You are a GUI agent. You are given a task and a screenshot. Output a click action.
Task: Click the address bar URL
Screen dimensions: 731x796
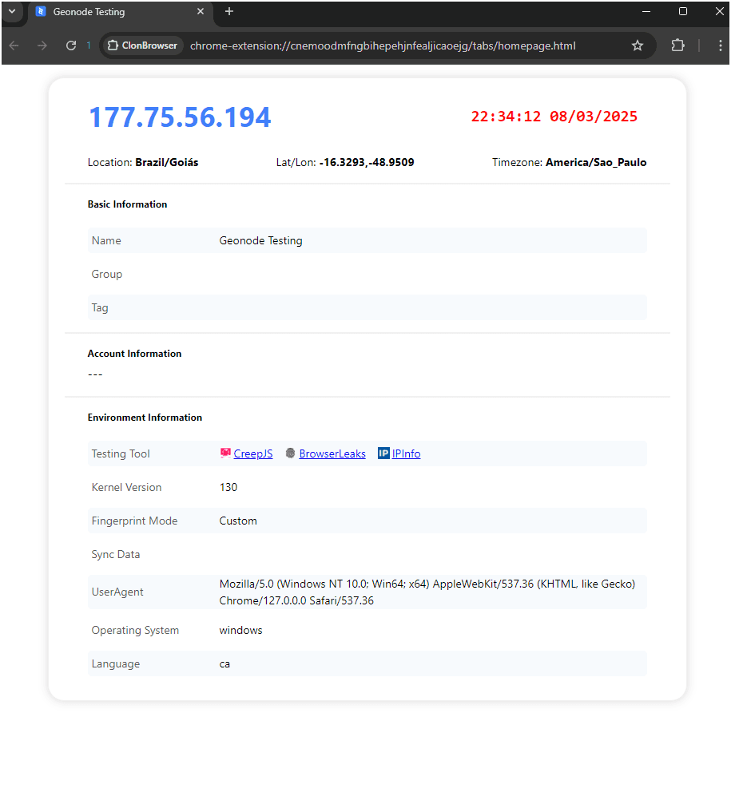[x=382, y=46]
